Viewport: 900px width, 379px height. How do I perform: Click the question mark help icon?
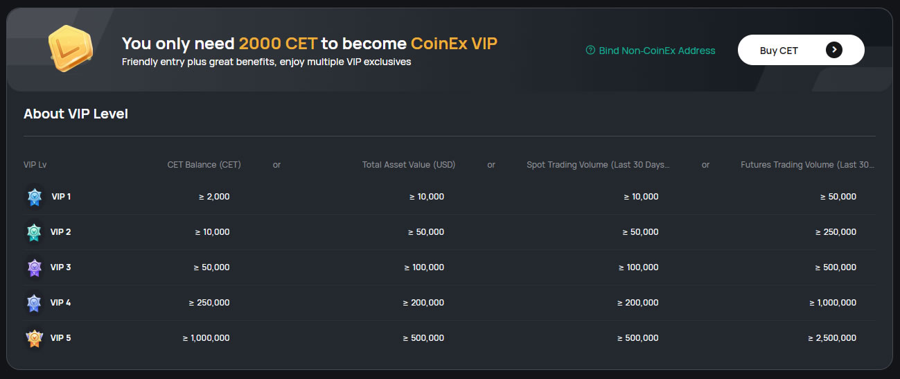coord(590,50)
